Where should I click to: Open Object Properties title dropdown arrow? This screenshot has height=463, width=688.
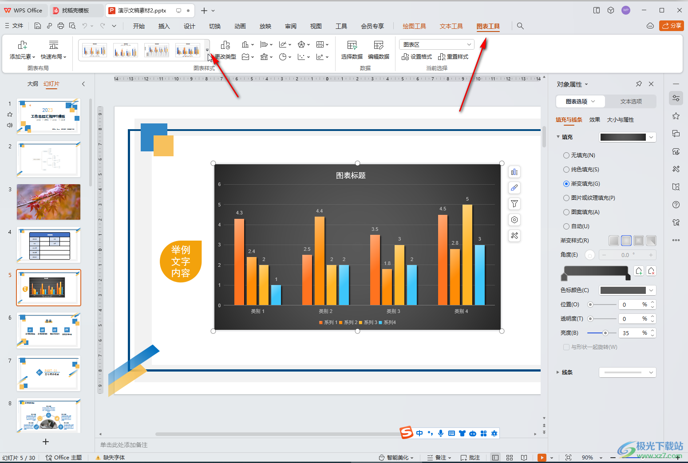pyautogui.click(x=586, y=84)
